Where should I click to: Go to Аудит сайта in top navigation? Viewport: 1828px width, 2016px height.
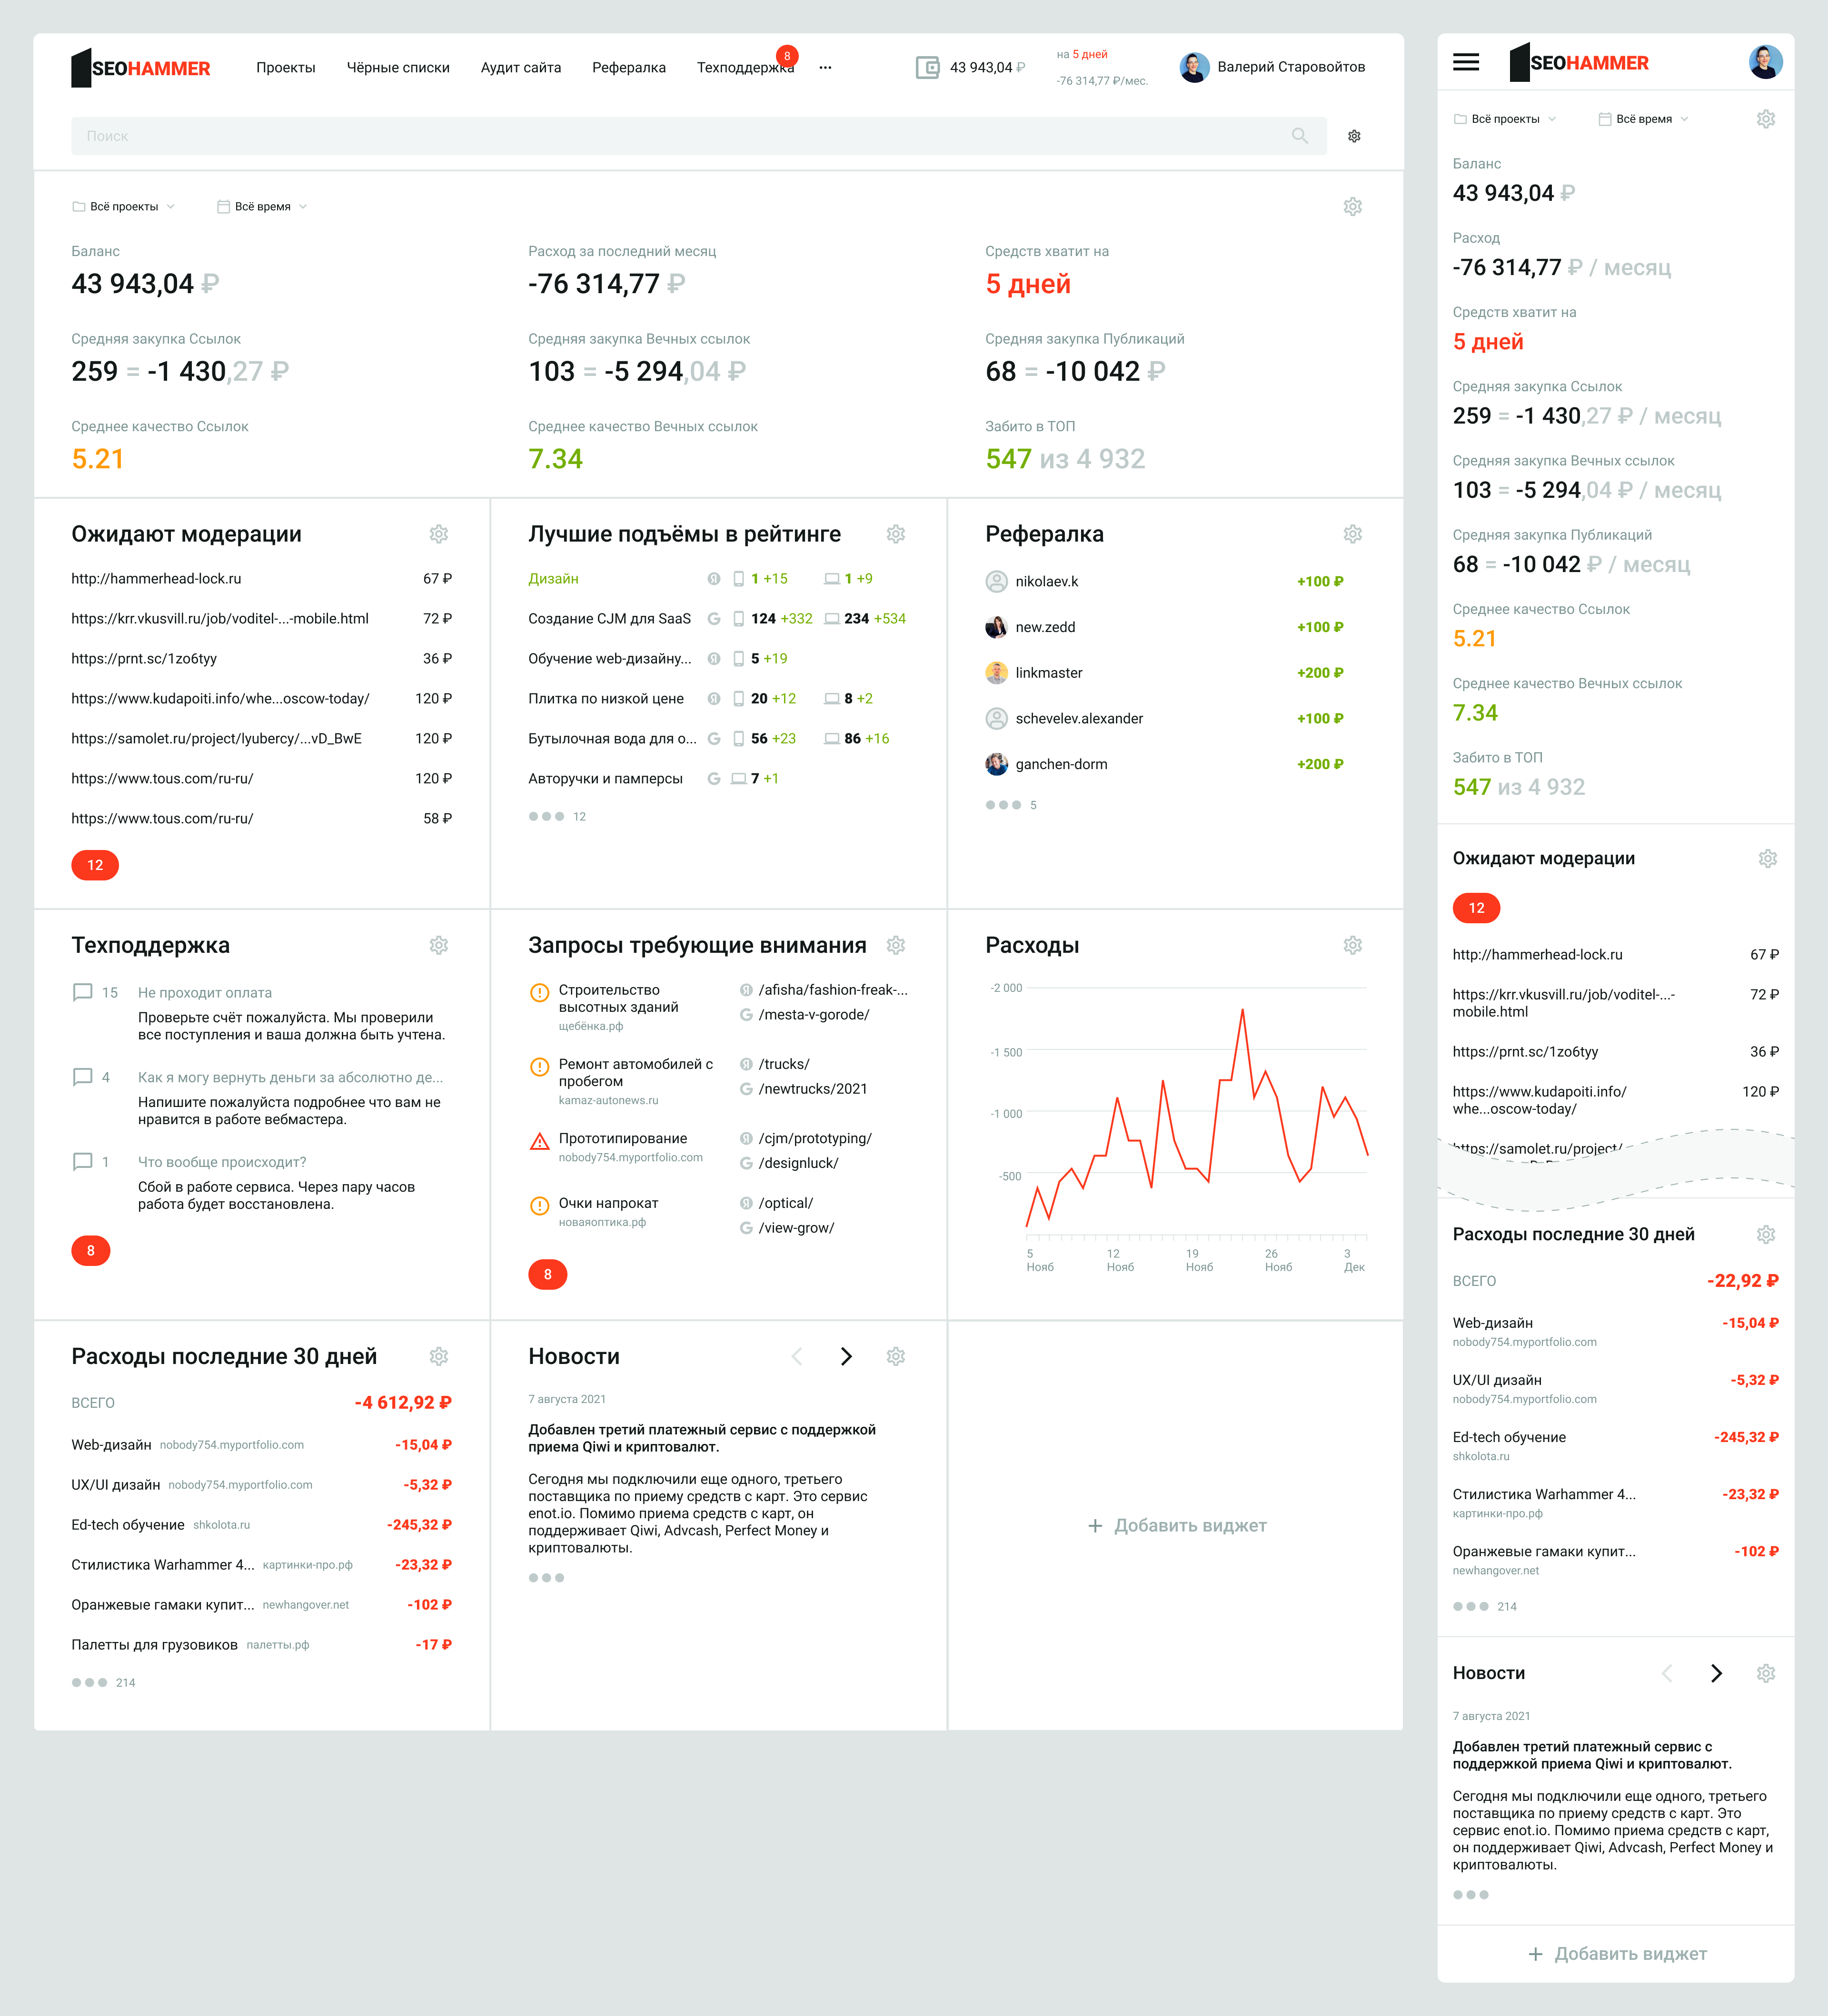point(520,68)
